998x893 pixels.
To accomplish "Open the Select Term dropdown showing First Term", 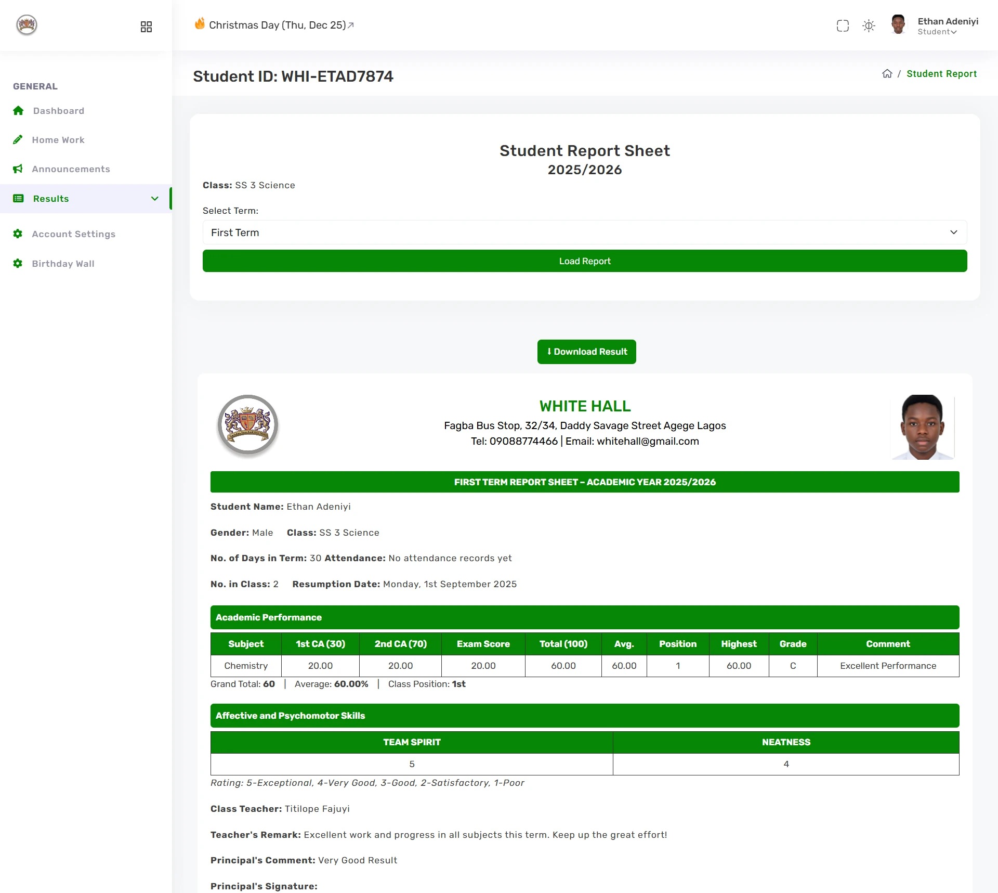I will pyautogui.click(x=585, y=232).
